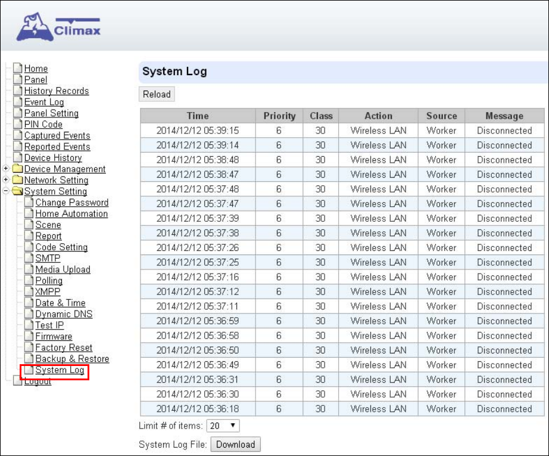Click the page icon beside Code Setting
549x456 pixels.
point(29,247)
